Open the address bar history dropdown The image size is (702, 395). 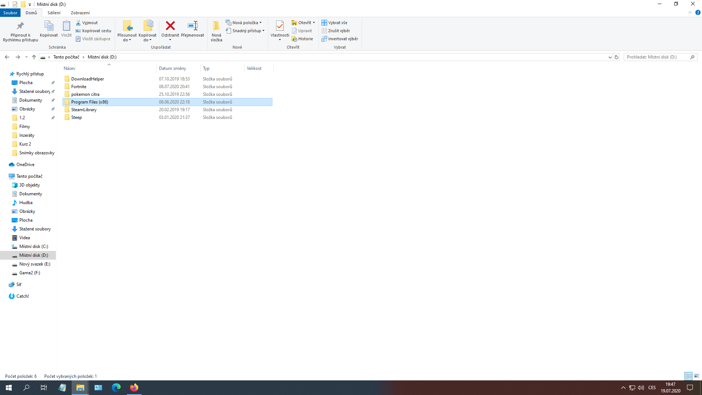point(610,57)
